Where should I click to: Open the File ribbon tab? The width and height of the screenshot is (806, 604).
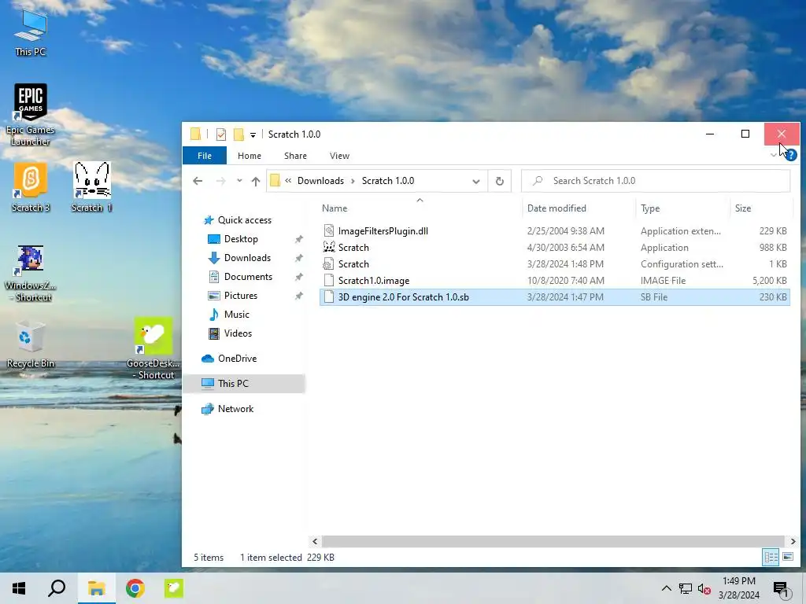tap(205, 156)
